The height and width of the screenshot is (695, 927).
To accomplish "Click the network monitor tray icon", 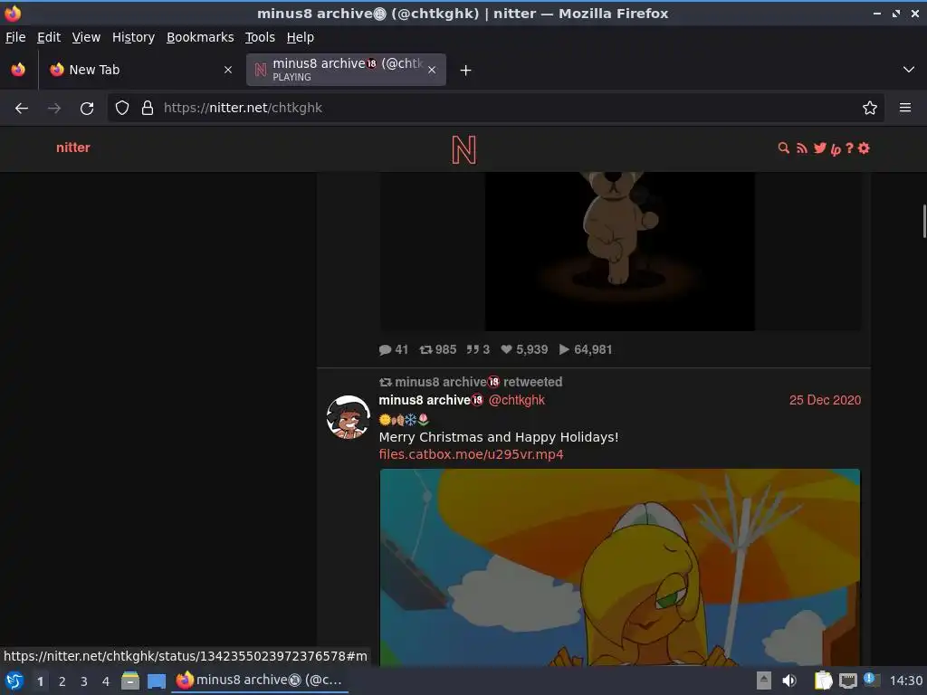I will (847, 681).
